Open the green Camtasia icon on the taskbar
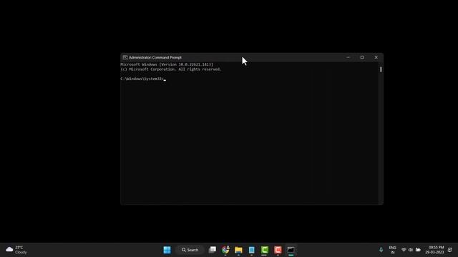The image size is (458, 257). (x=265, y=250)
